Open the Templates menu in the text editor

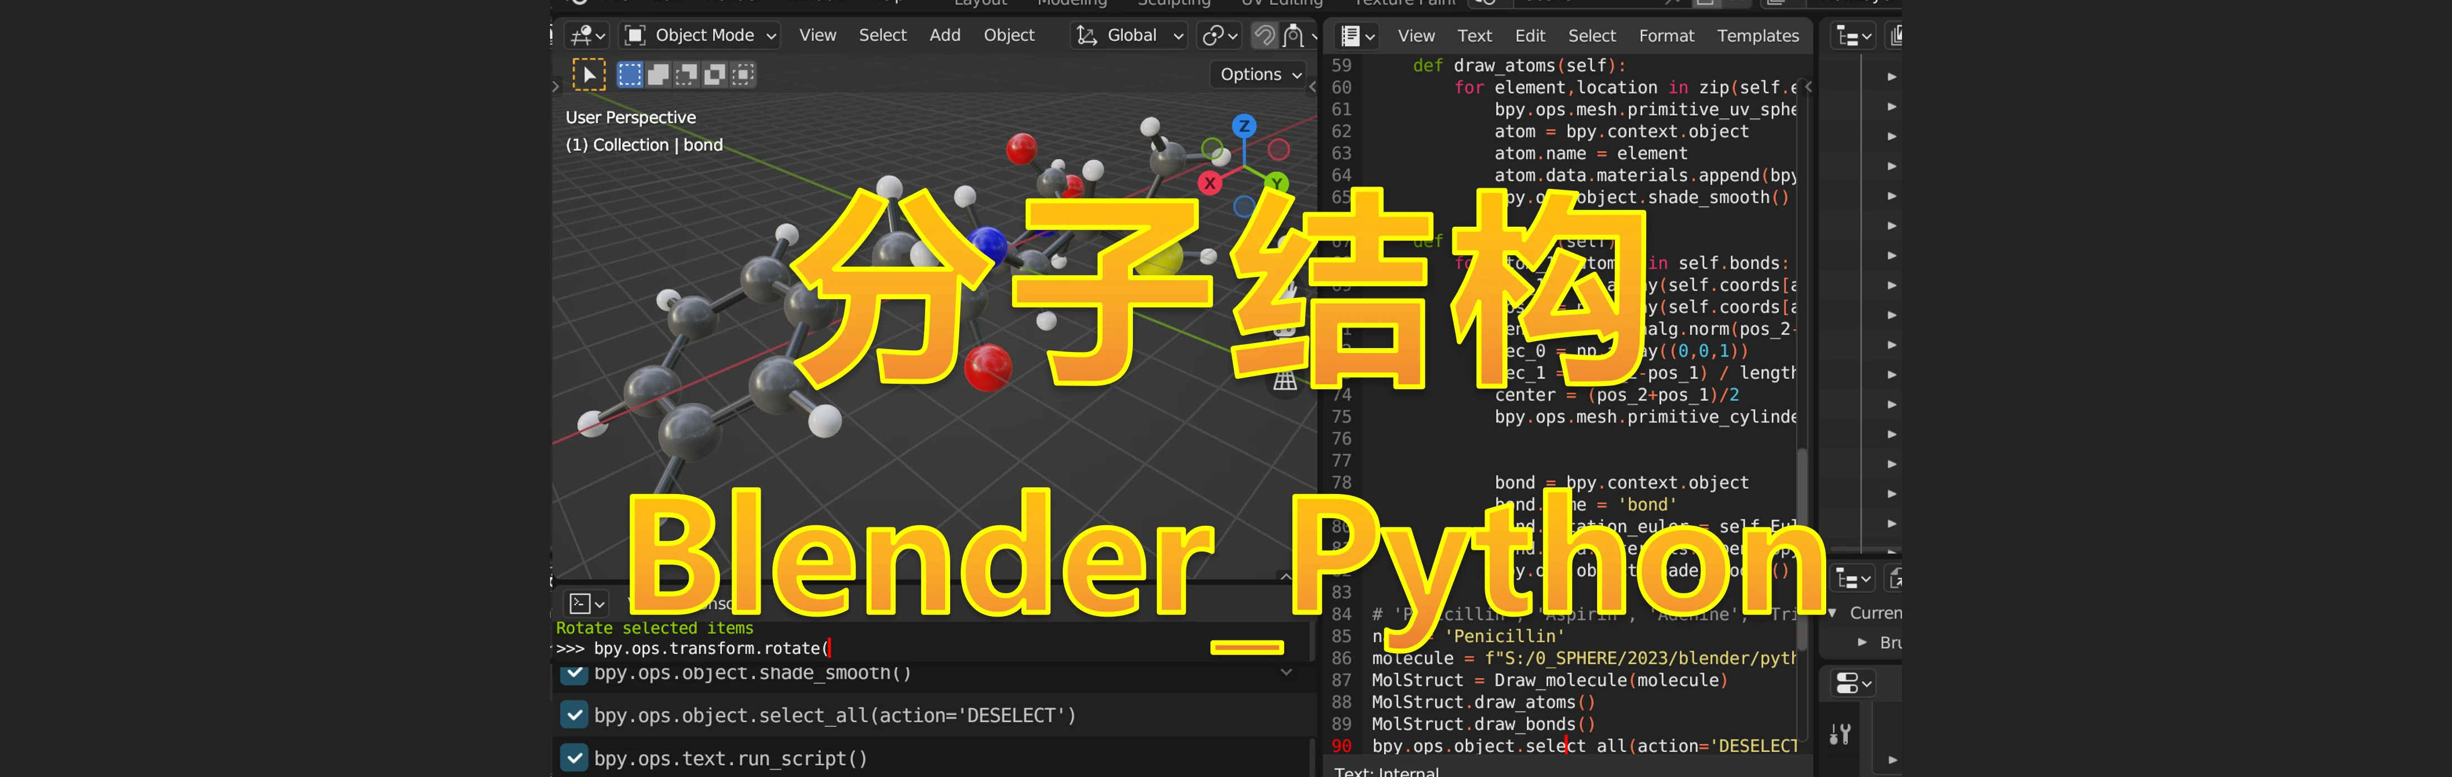click(1757, 35)
